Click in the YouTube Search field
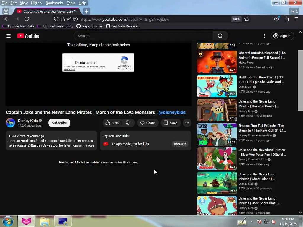This screenshot has height=227, width=303. (144, 36)
